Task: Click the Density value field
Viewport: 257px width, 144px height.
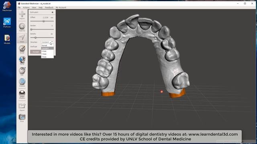Action: 52,34
